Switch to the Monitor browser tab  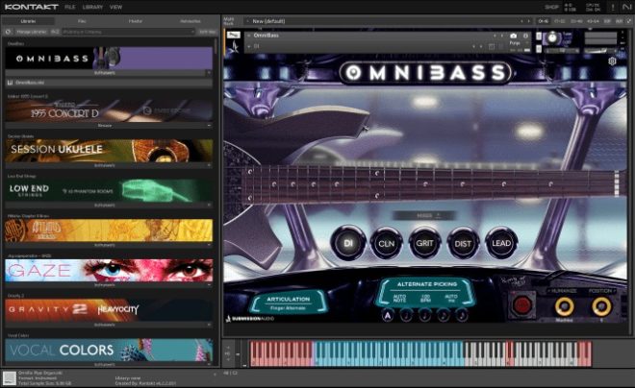point(136,21)
